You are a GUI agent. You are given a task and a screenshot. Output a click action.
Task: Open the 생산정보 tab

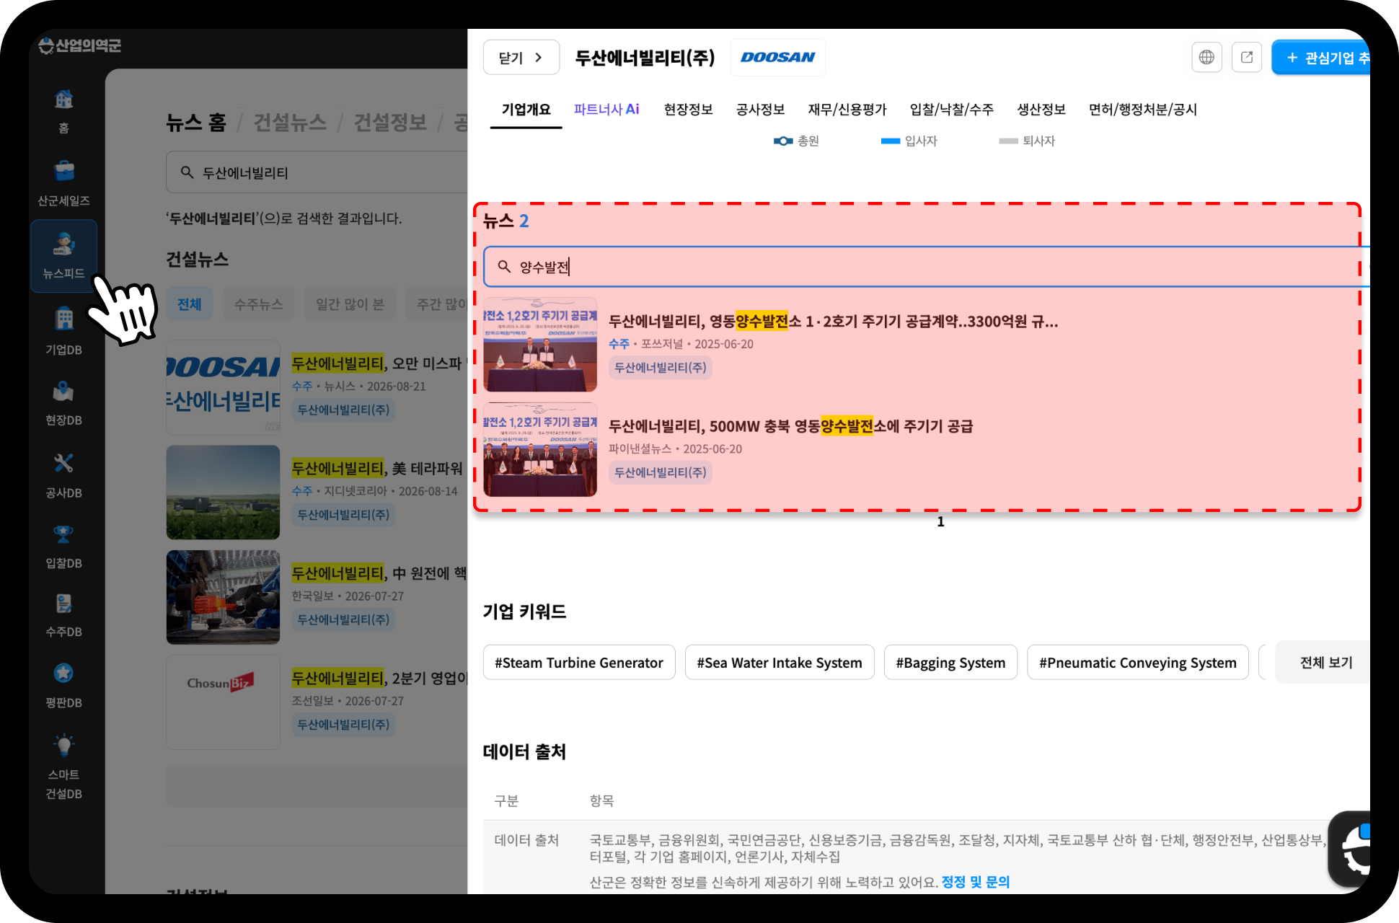pyautogui.click(x=1041, y=110)
